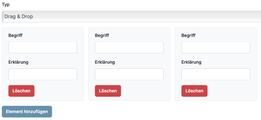Image resolution: width=261 pixels, height=120 pixels.
Task: Delete the middle card using Löschen
Action: tap(108, 91)
